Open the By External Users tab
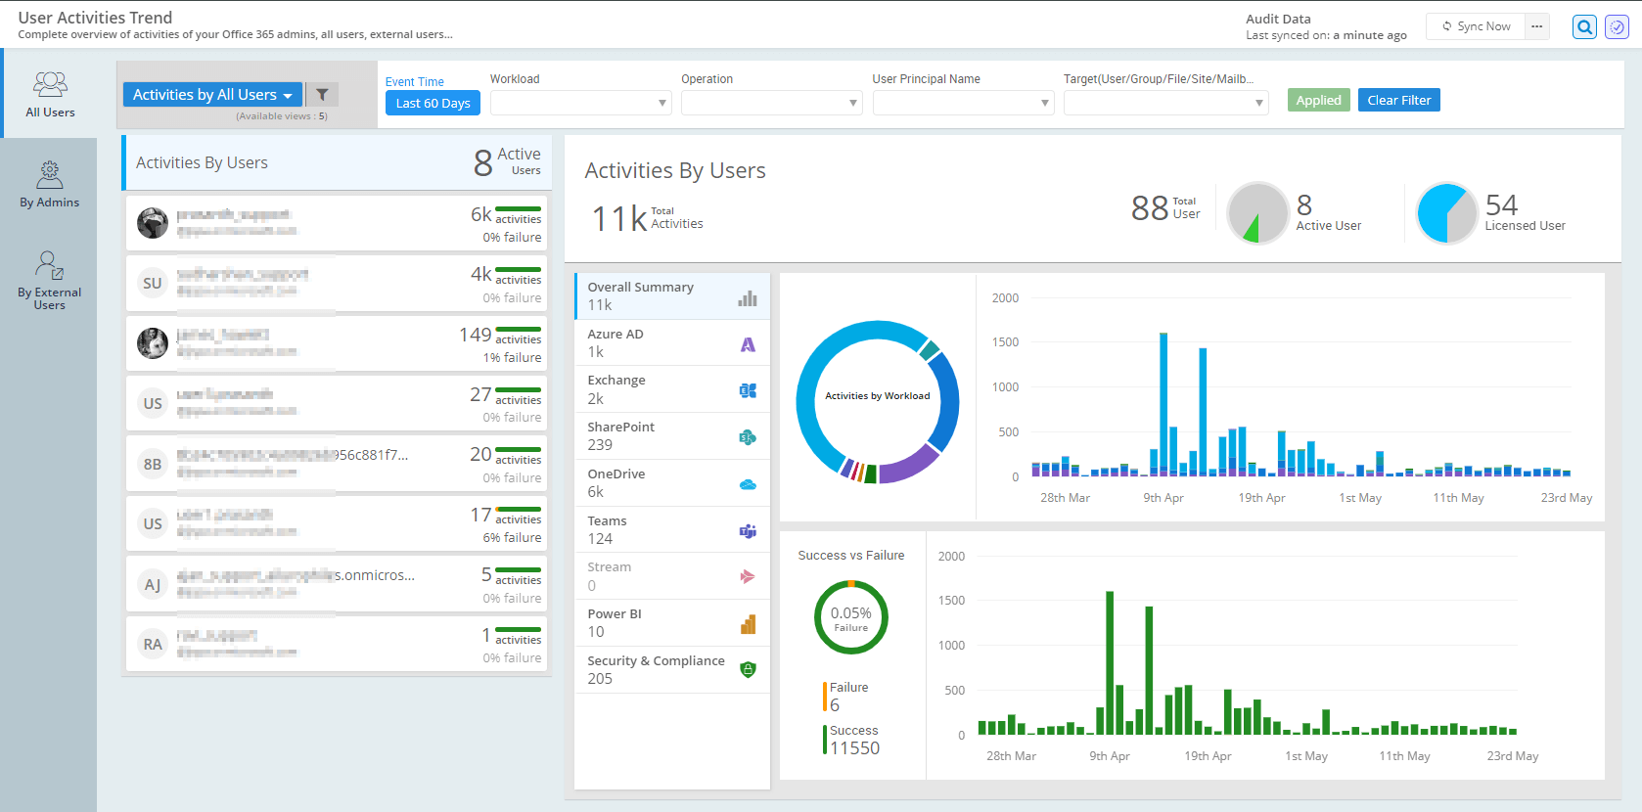 49,281
